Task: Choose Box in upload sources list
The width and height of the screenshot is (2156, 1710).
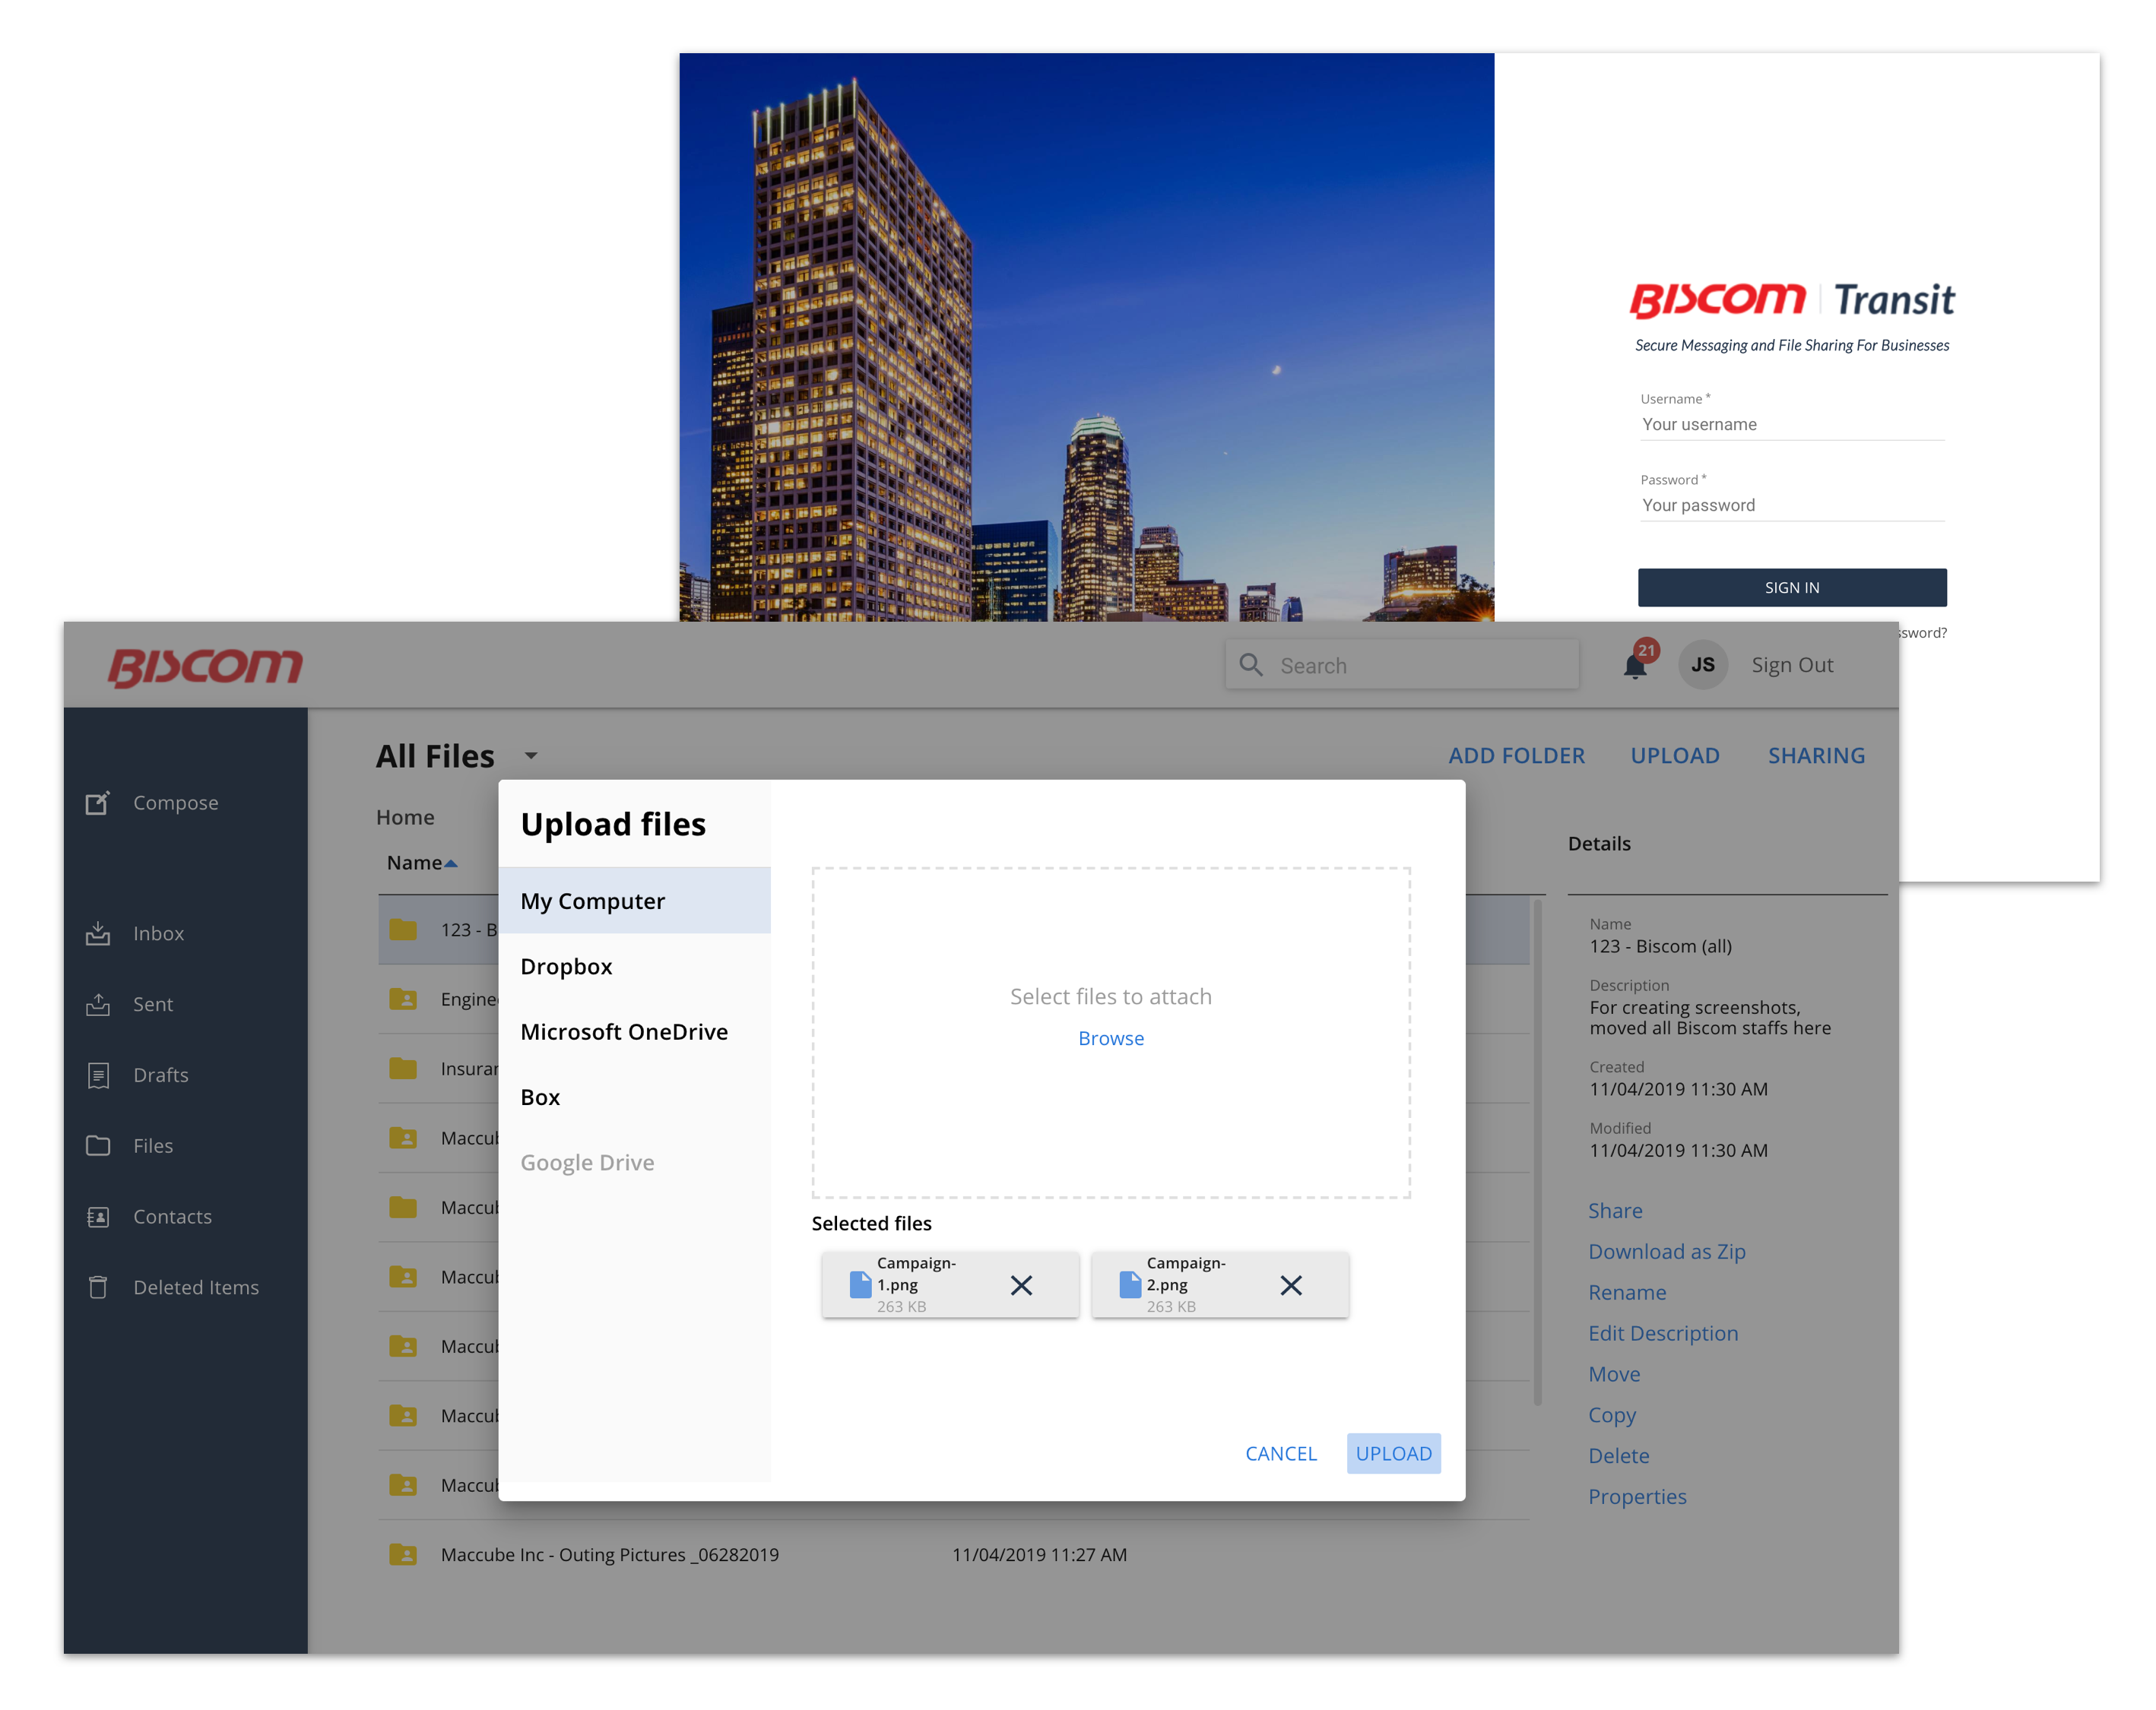Action: (x=540, y=1097)
